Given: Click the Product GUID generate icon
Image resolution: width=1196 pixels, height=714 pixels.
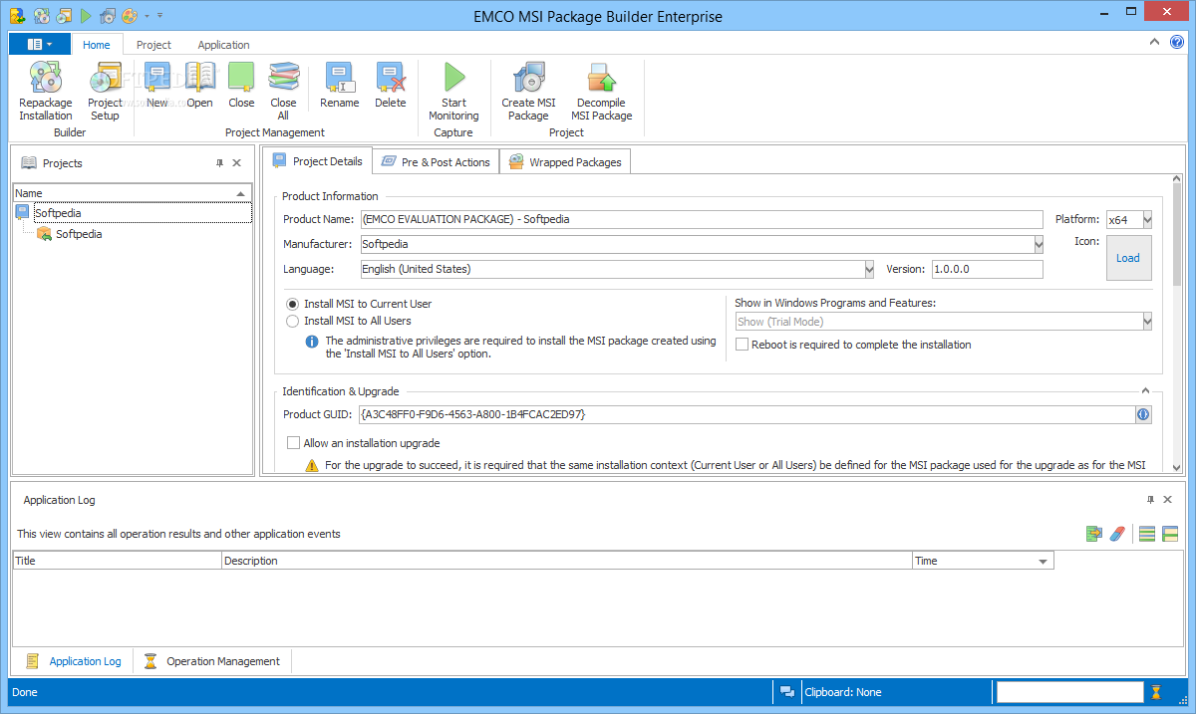Looking at the screenshot, I should (x=1143, y=414).
